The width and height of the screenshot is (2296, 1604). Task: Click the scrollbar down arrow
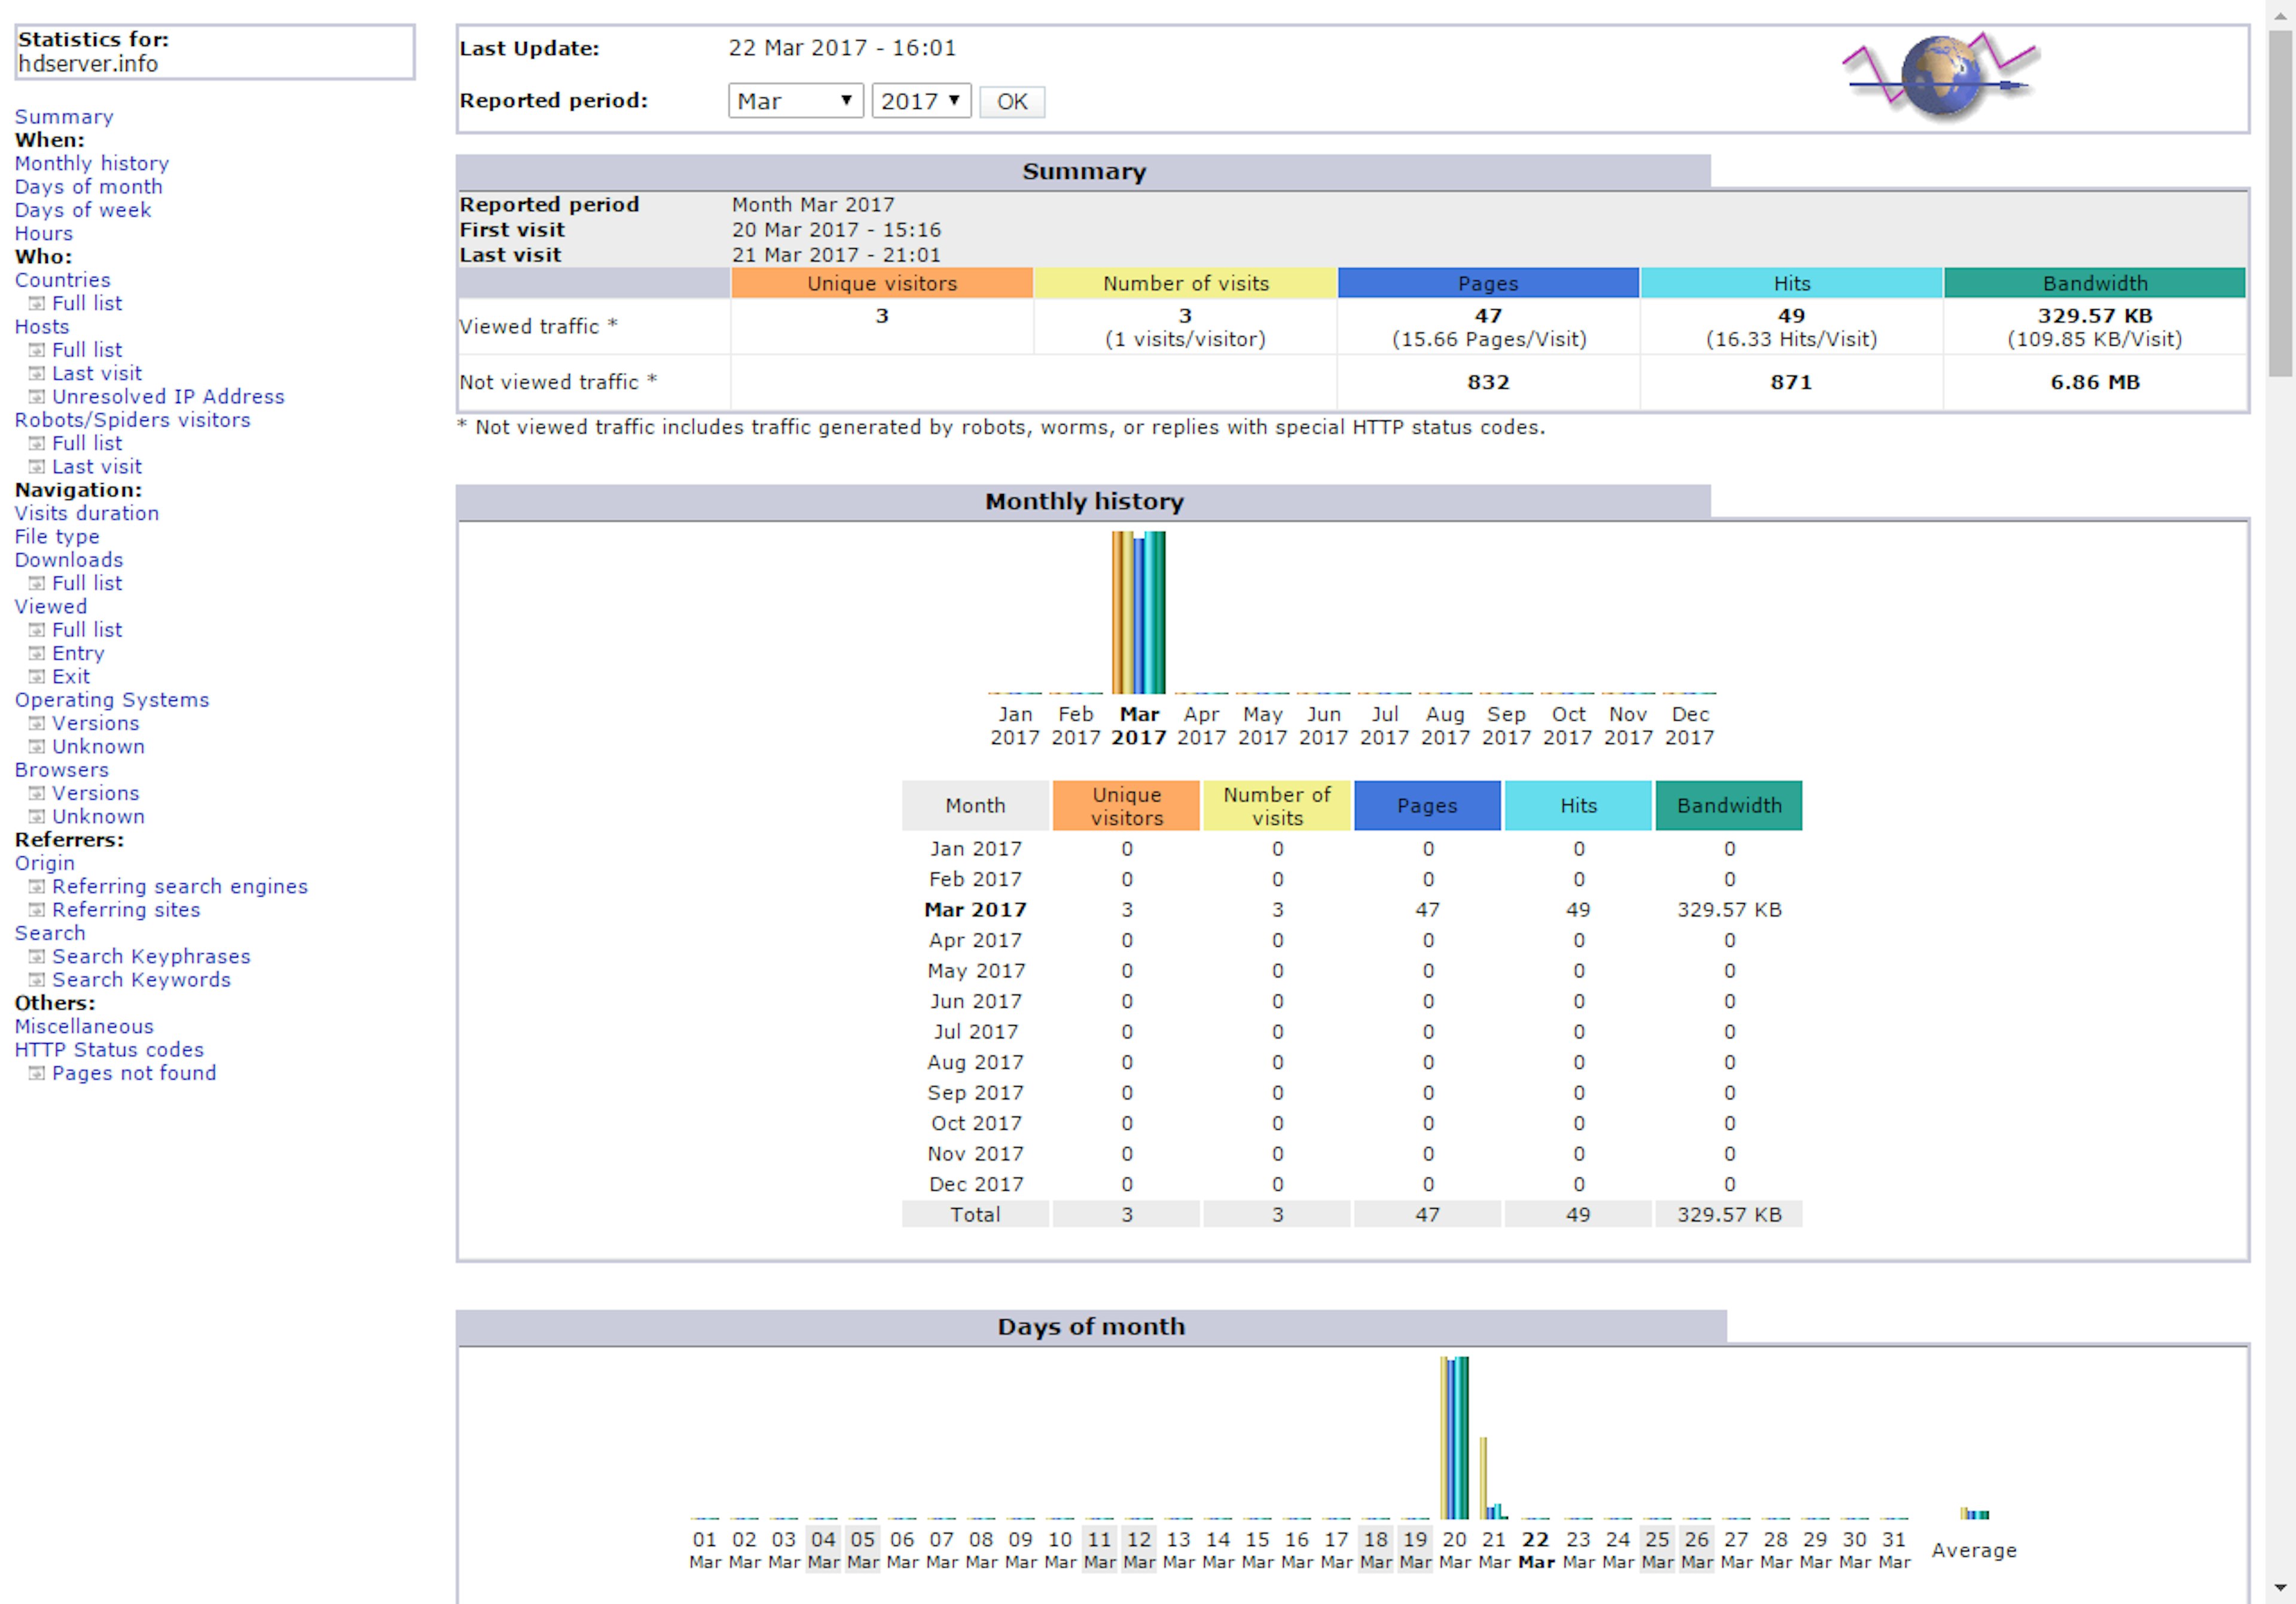[x=2280, y=1588]
